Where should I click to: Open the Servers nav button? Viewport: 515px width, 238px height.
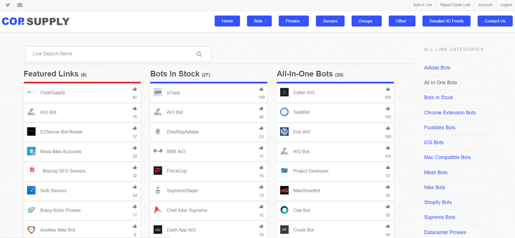coord(330,21)
